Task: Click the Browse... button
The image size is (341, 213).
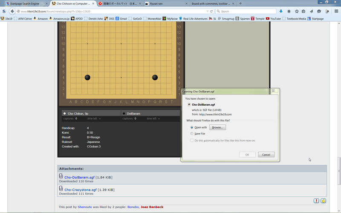Action: [217, 127]
